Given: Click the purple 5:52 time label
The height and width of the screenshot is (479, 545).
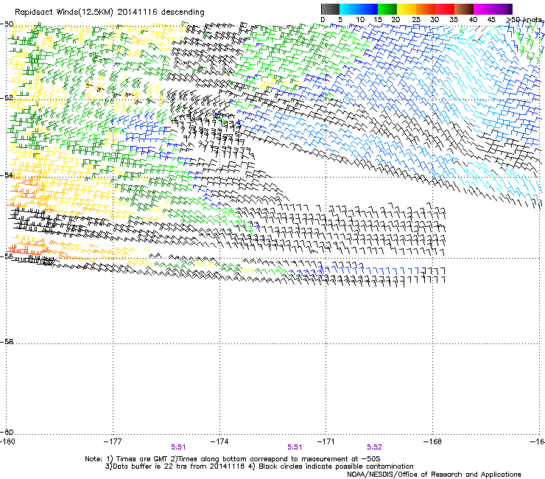Looking at the screenshot, I should tap(374, 447).
